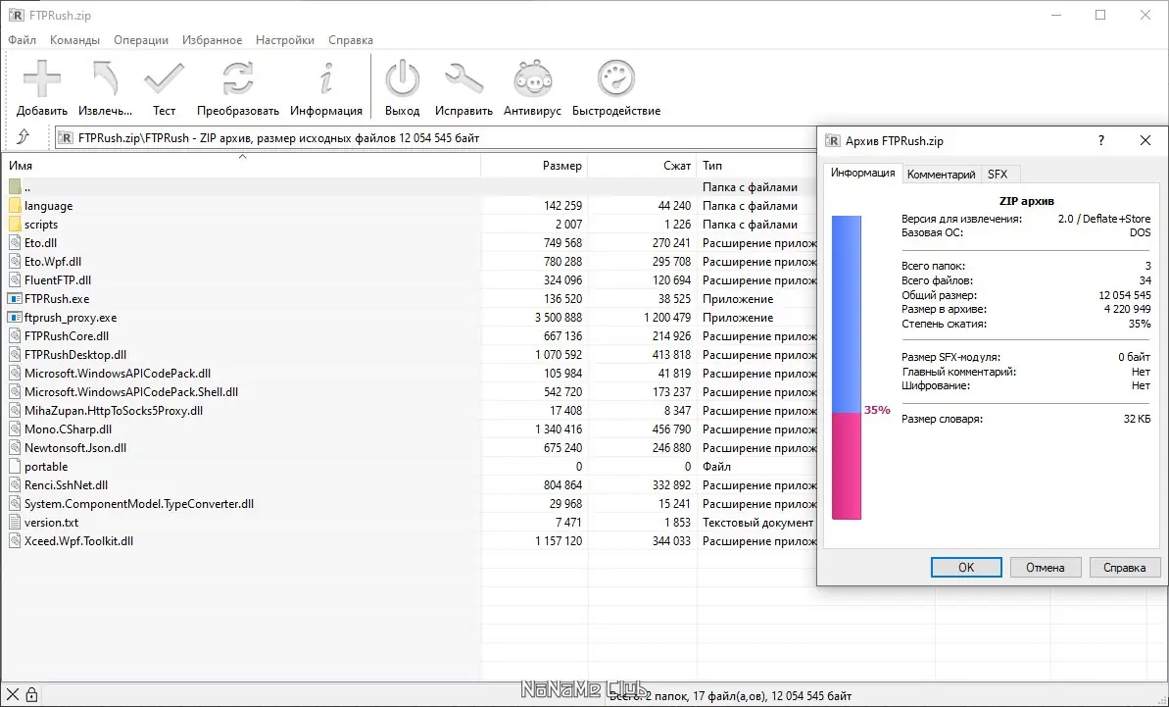
Task: Select Microsoft.WindowsAPICodePack.Shell.dll file name
Action: click(131, 392)
